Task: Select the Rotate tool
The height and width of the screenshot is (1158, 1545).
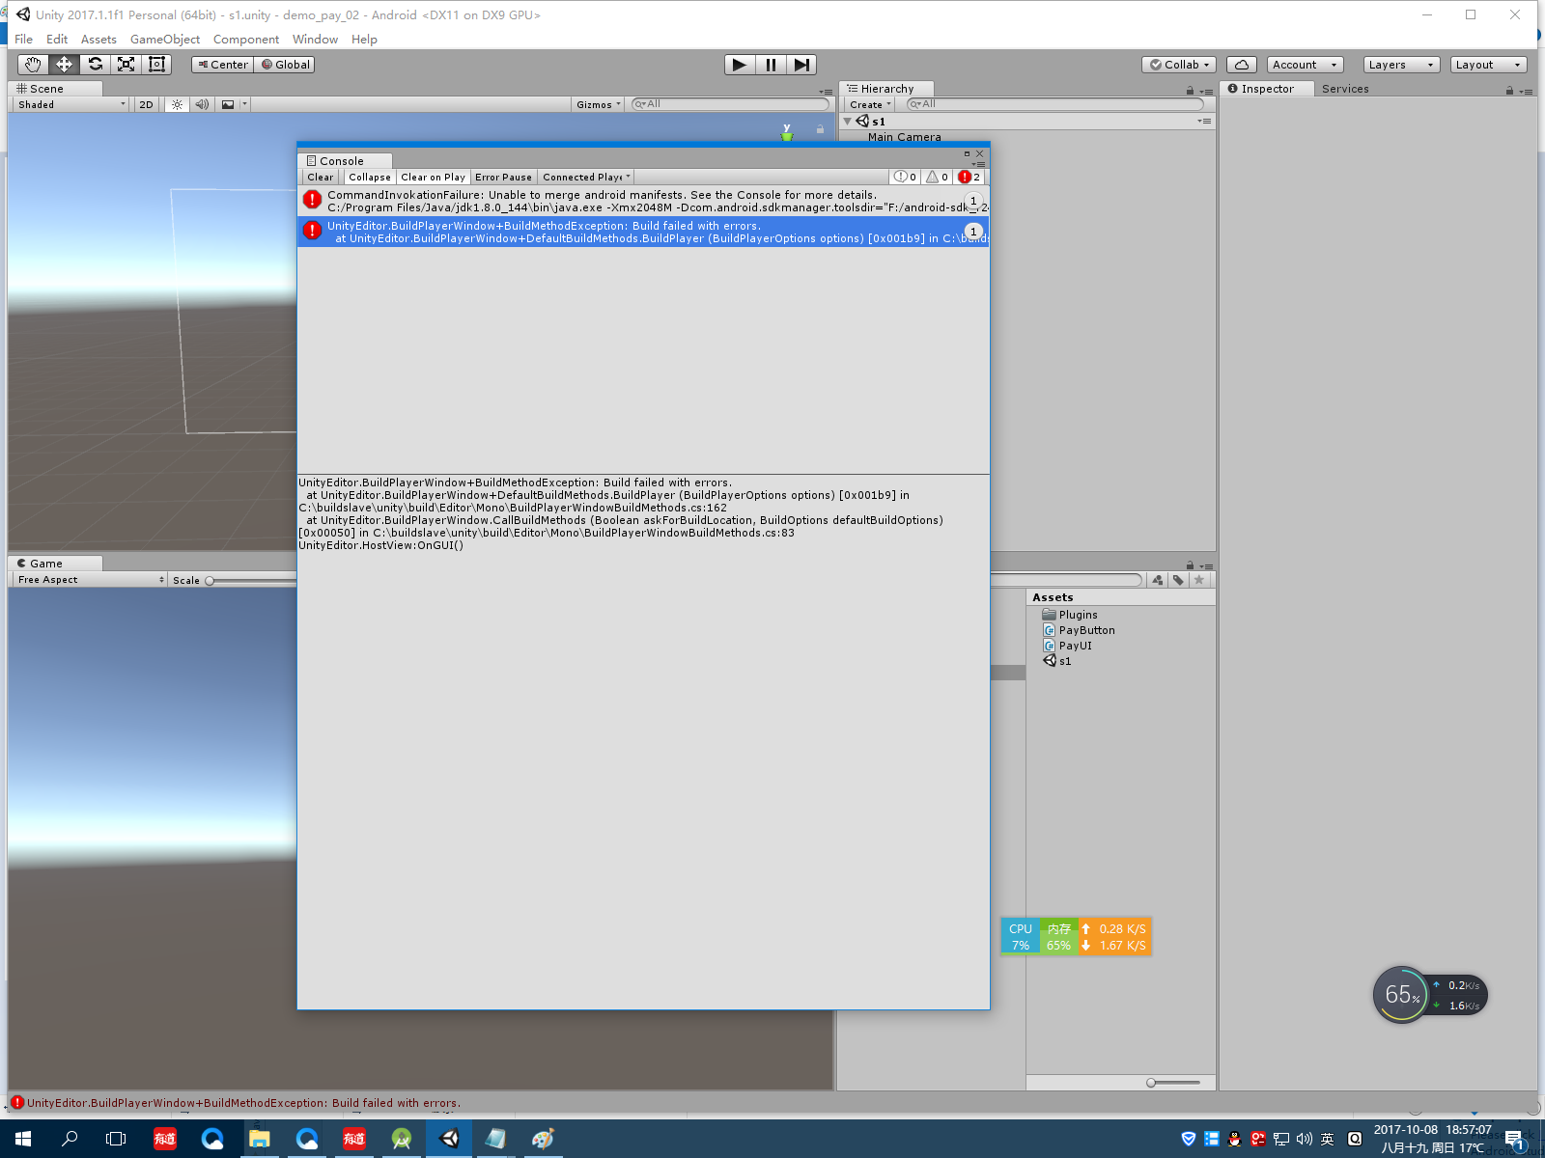Action: click(95, 65)
